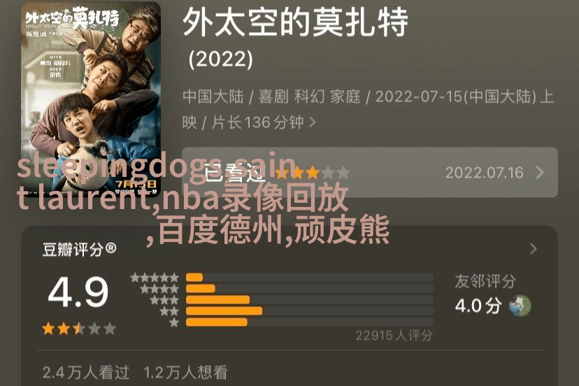Select first star in my rating
The width and height of the screenshot is (579, 386).
pyautogui.click(x=282, y=173)
